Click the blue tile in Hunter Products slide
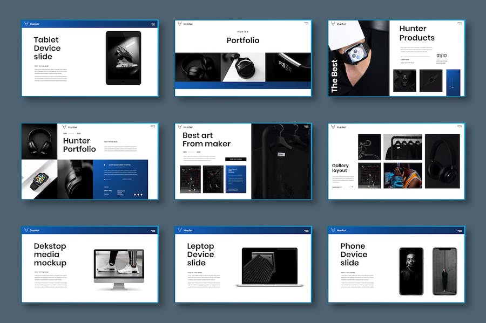This screenshot has height=323, width=486. coord(453,83)
